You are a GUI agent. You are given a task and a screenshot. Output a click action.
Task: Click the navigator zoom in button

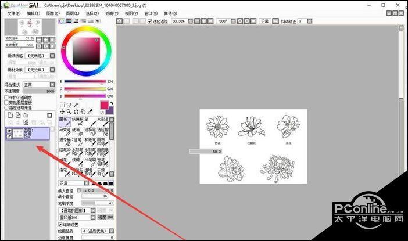click(x=45, y=39)
